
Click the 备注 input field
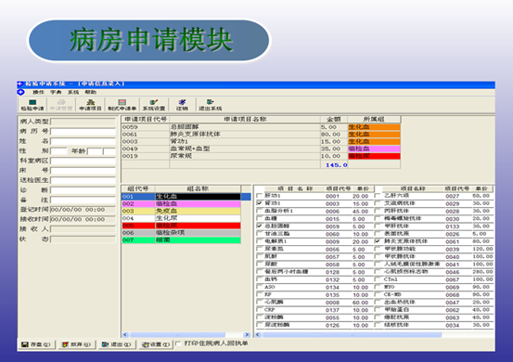coord(83,200)
